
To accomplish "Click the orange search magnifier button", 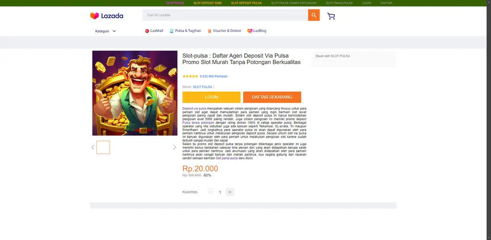I will coord(314,15).
